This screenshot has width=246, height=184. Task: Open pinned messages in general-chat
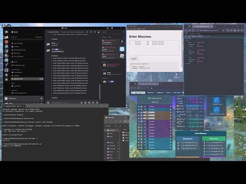coord(95,32)
